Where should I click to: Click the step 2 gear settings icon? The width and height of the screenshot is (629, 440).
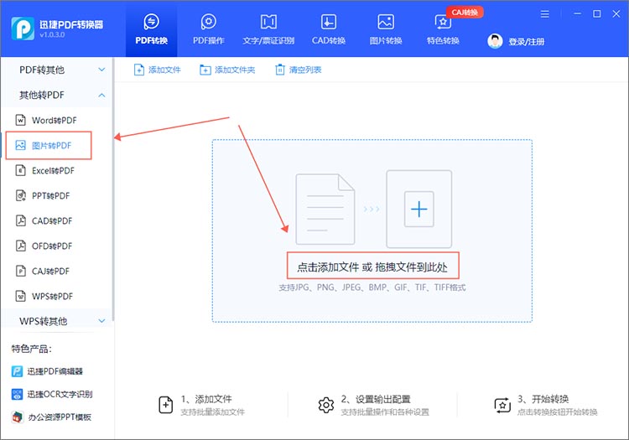tap(326, 405)
